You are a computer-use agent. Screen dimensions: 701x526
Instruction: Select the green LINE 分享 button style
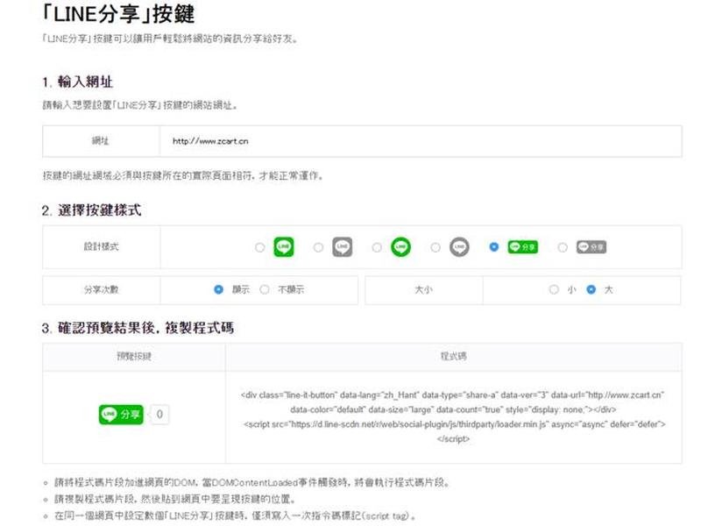point(494,247)
